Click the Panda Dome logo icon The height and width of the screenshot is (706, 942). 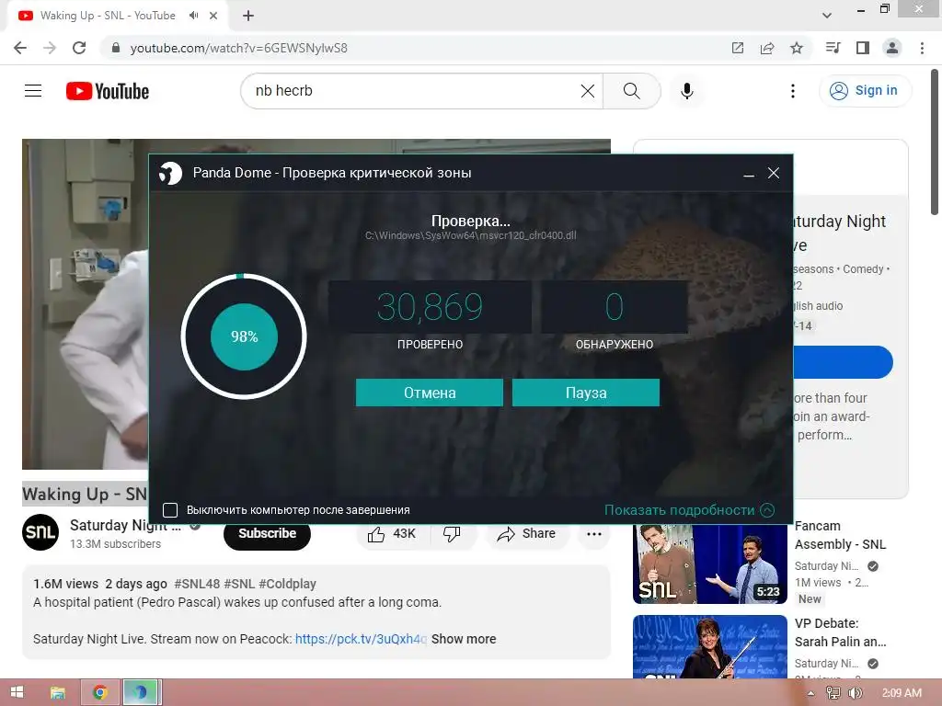coord(170,174)
